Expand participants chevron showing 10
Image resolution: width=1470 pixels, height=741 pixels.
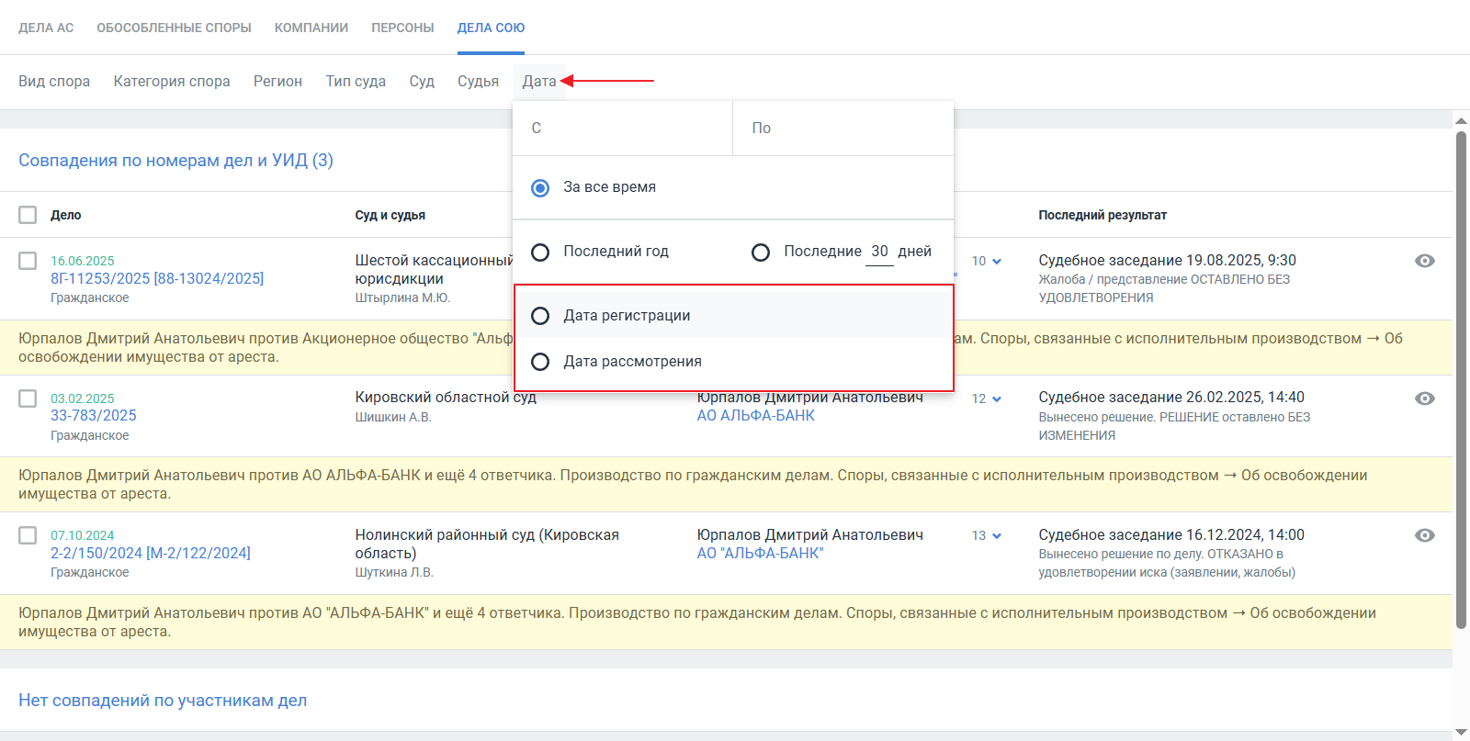click(996, 262)
